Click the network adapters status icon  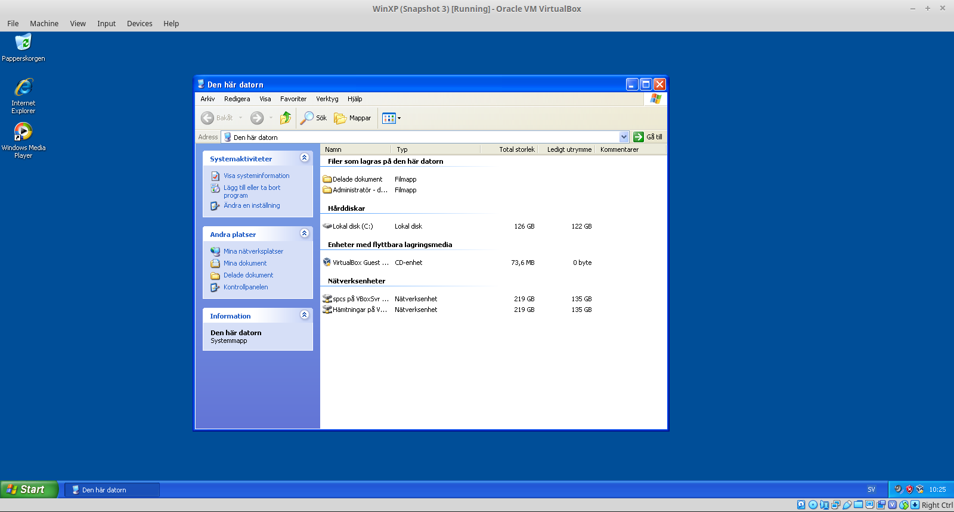tap(835, 505)
